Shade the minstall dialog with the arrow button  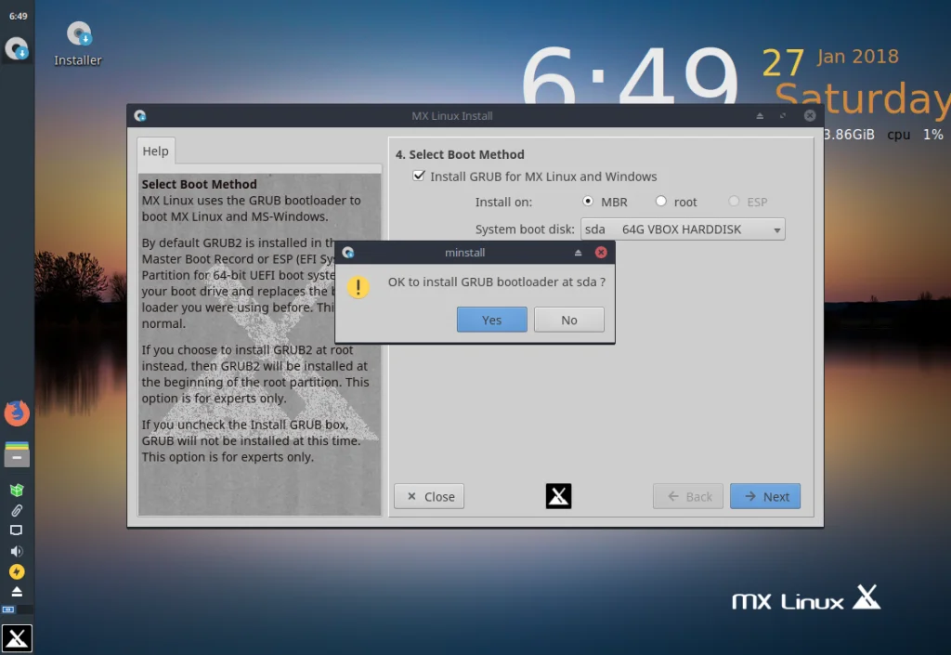tap(578, 253)
